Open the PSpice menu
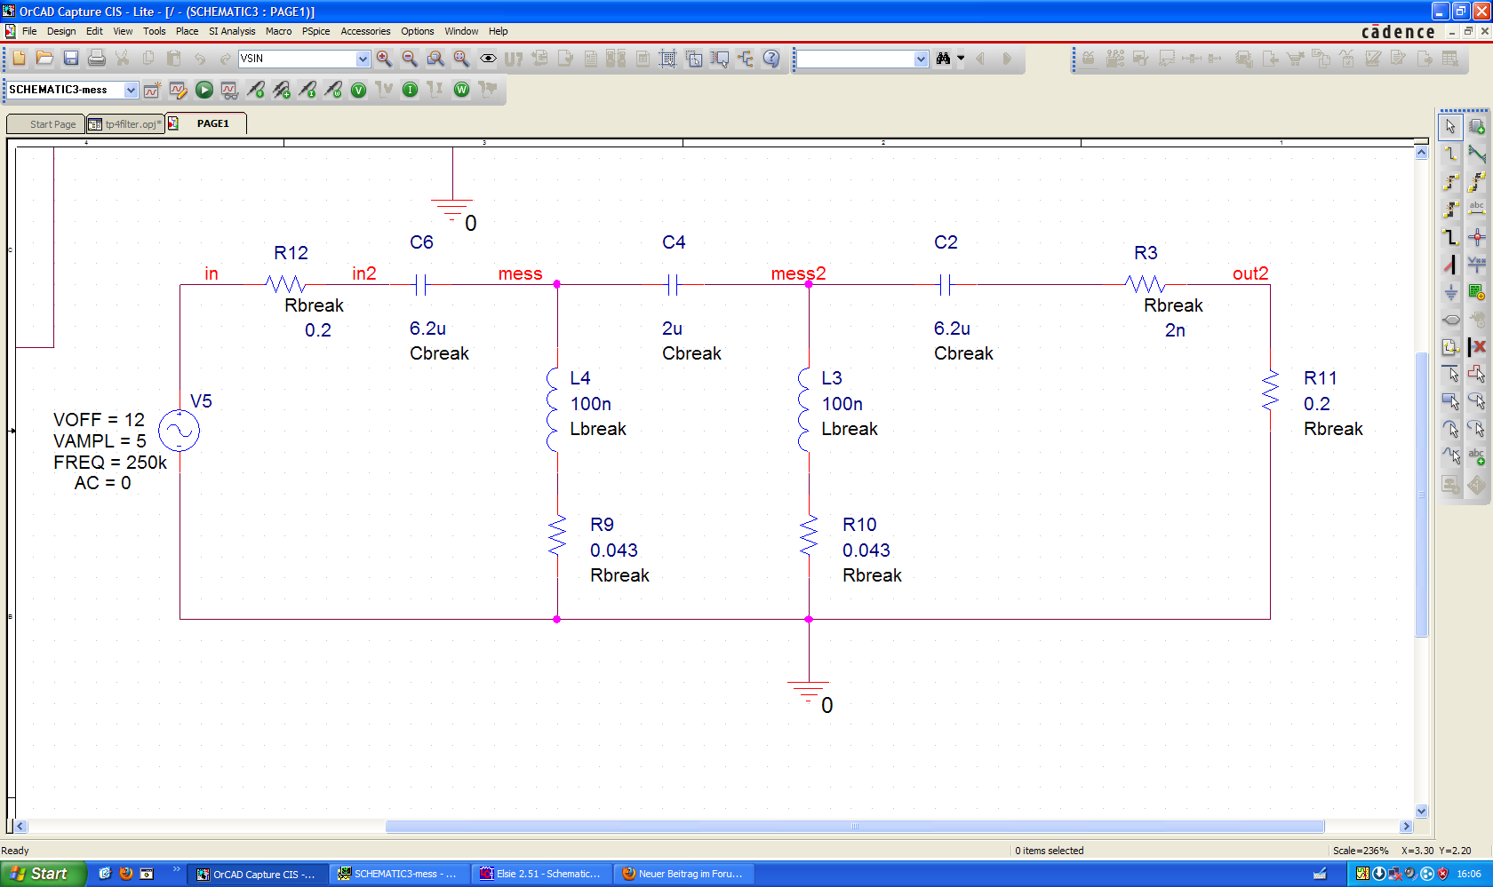Image resolution: width=1493 pixels, height=887 pixels. point(315,31)
